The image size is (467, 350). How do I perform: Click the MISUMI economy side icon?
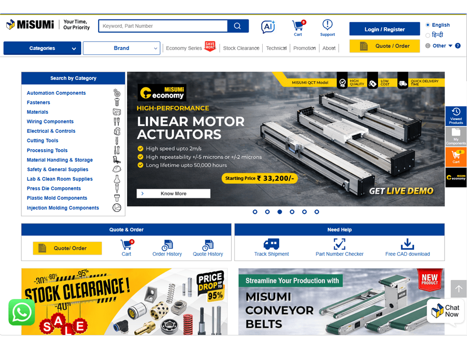(x=456, y=177)
